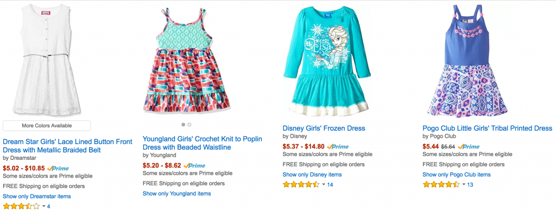Open the white lace dress product image
The width and height of the screenshot is (556, 214).
click(47, 60)
